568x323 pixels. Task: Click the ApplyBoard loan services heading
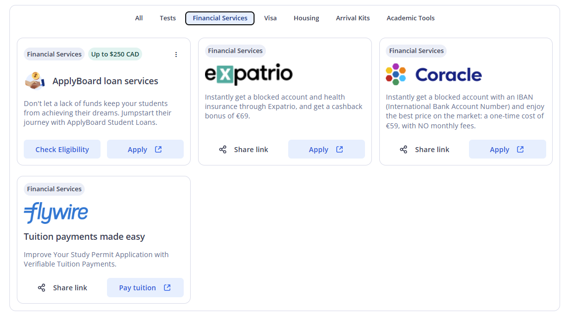click(x=105, y=81)
